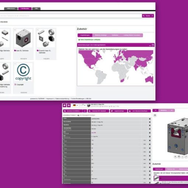Viewport: 188px width, 188px height.
Task: Open the German flag language dropdown
Action: 75,105
